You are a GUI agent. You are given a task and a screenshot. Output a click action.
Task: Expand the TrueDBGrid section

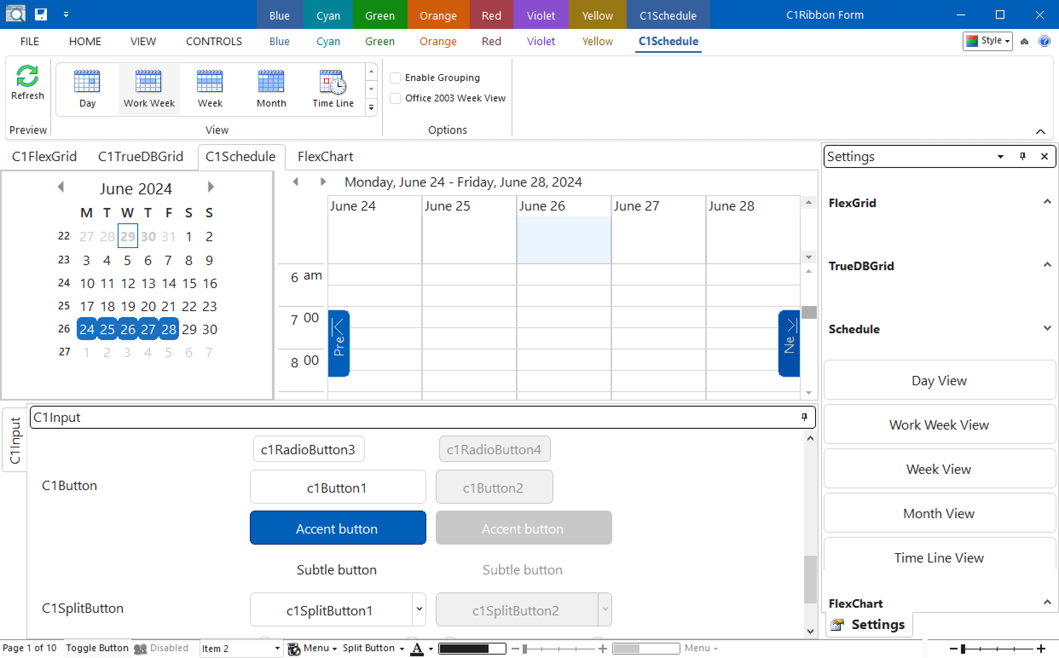[1047, 265]
